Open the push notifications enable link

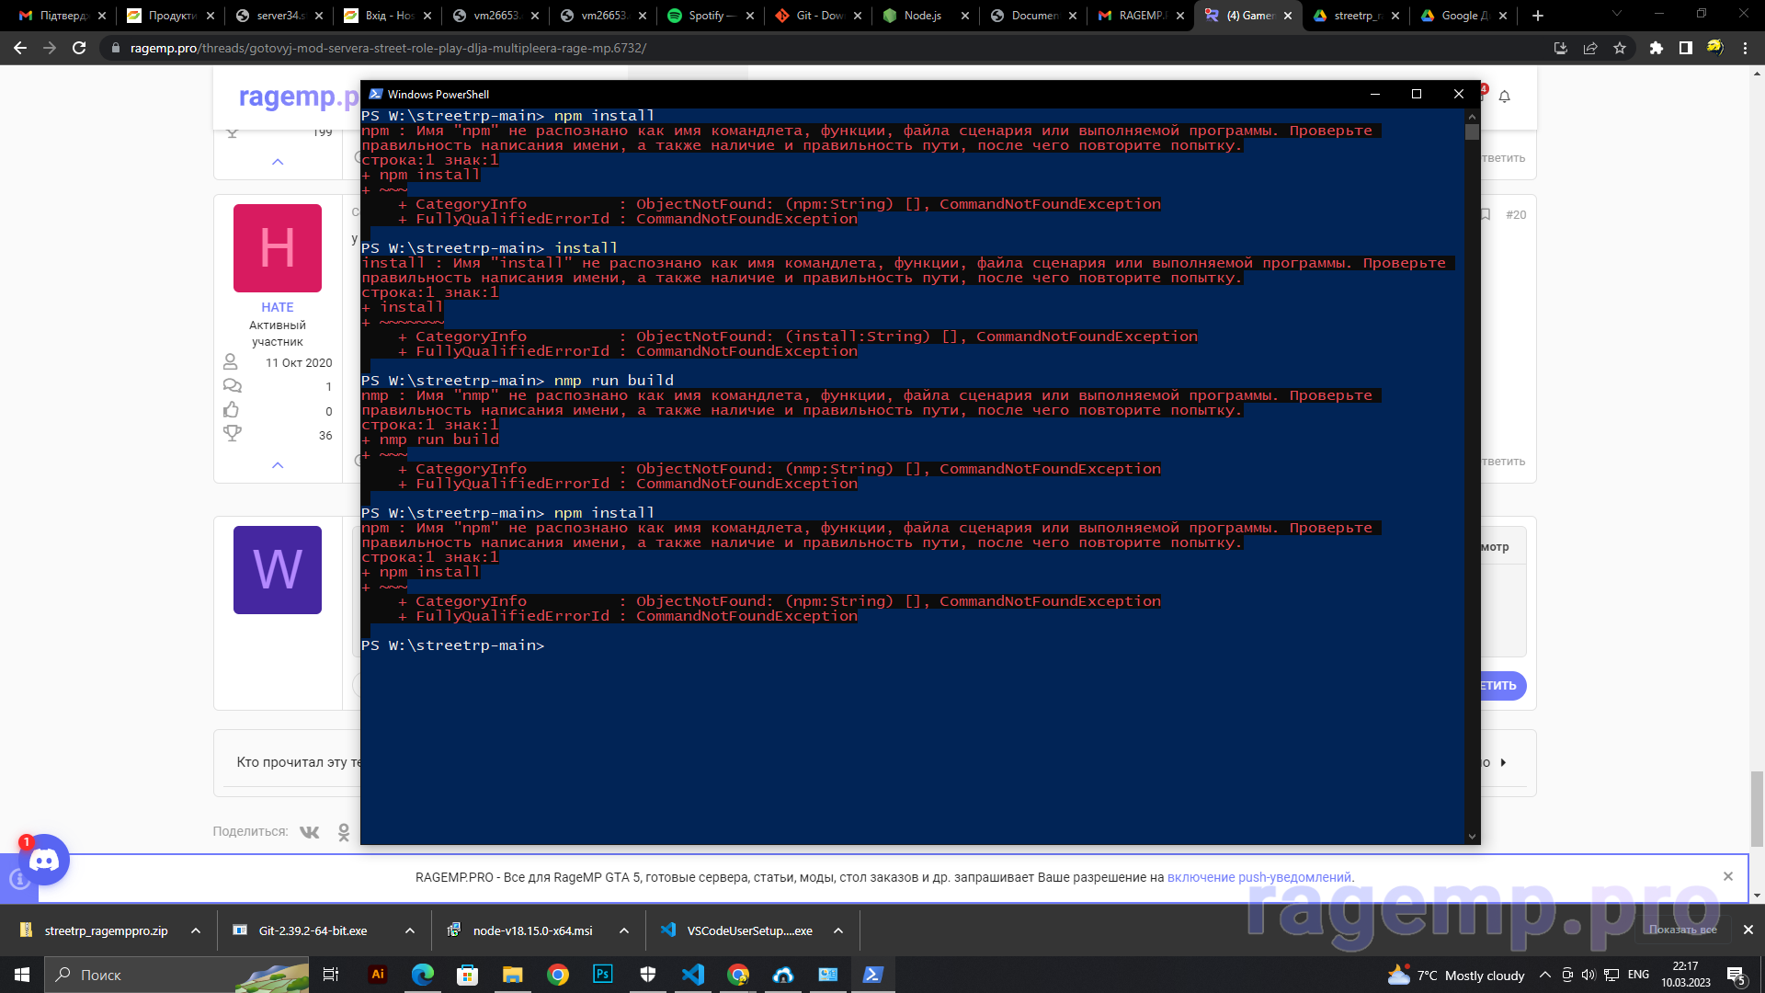coord(1258,877)
